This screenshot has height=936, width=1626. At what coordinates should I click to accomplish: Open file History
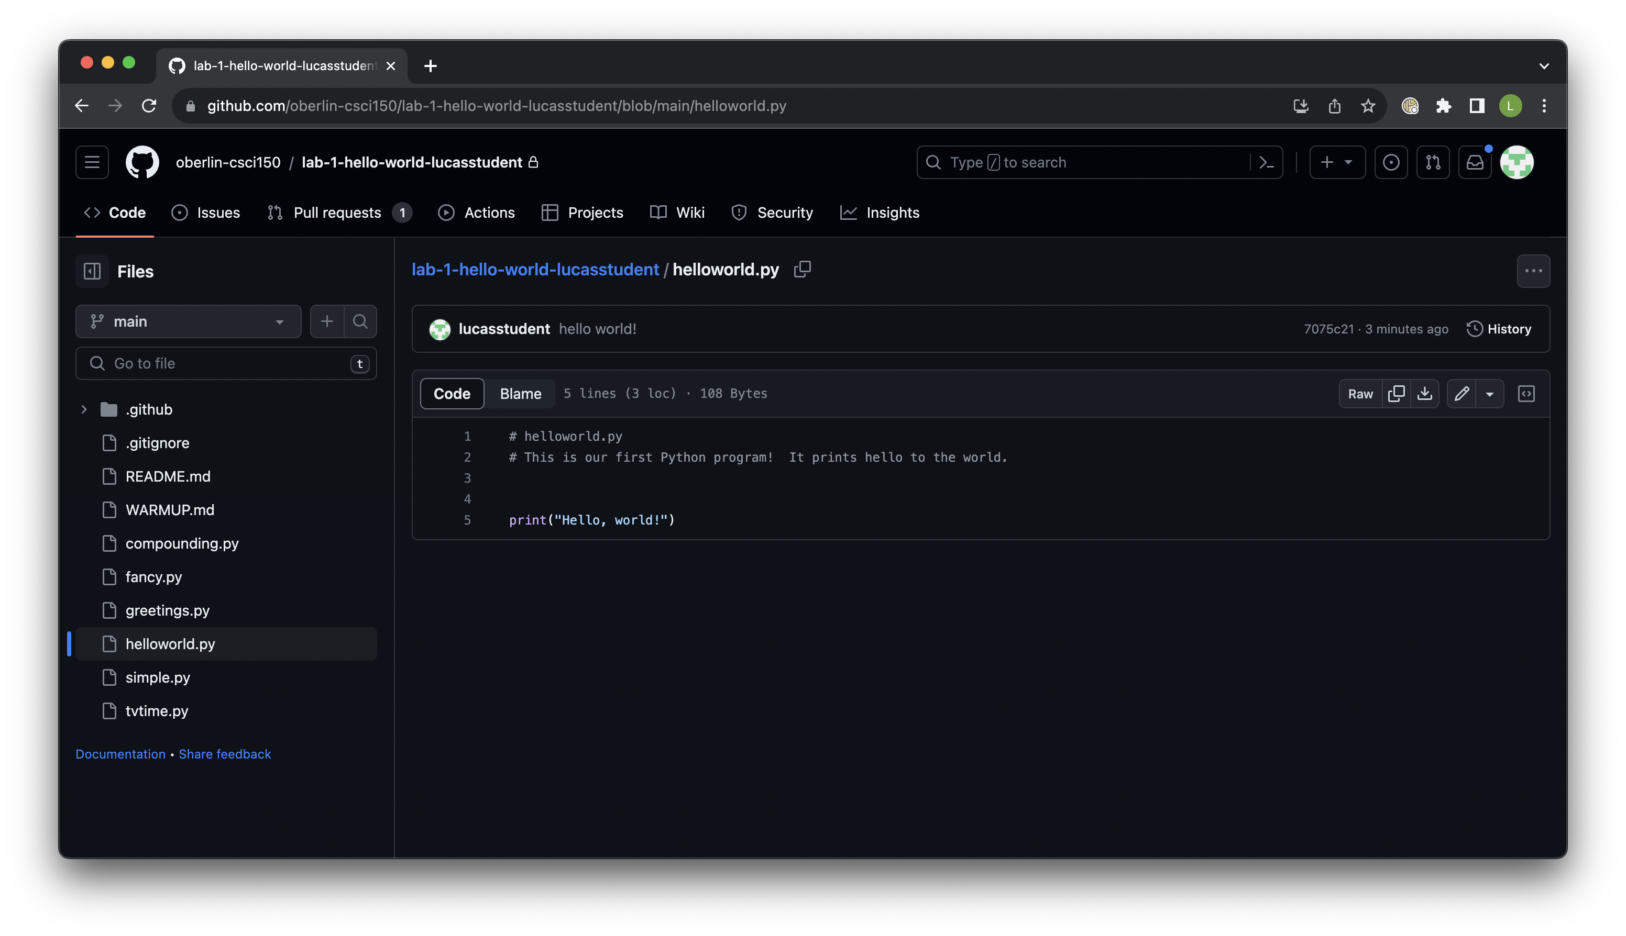click(1499, 329)
